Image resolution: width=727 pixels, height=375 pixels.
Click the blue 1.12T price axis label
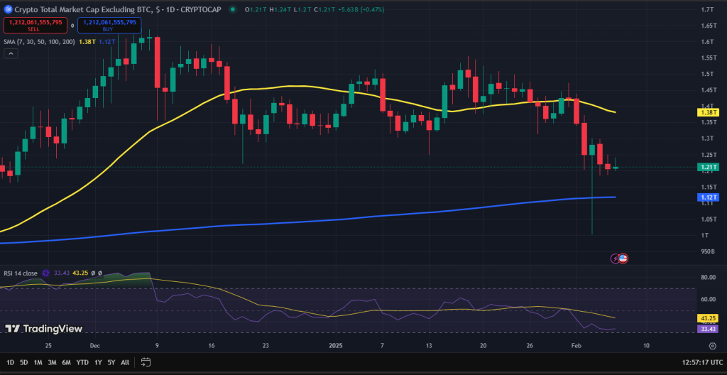(x=708, y=197)
